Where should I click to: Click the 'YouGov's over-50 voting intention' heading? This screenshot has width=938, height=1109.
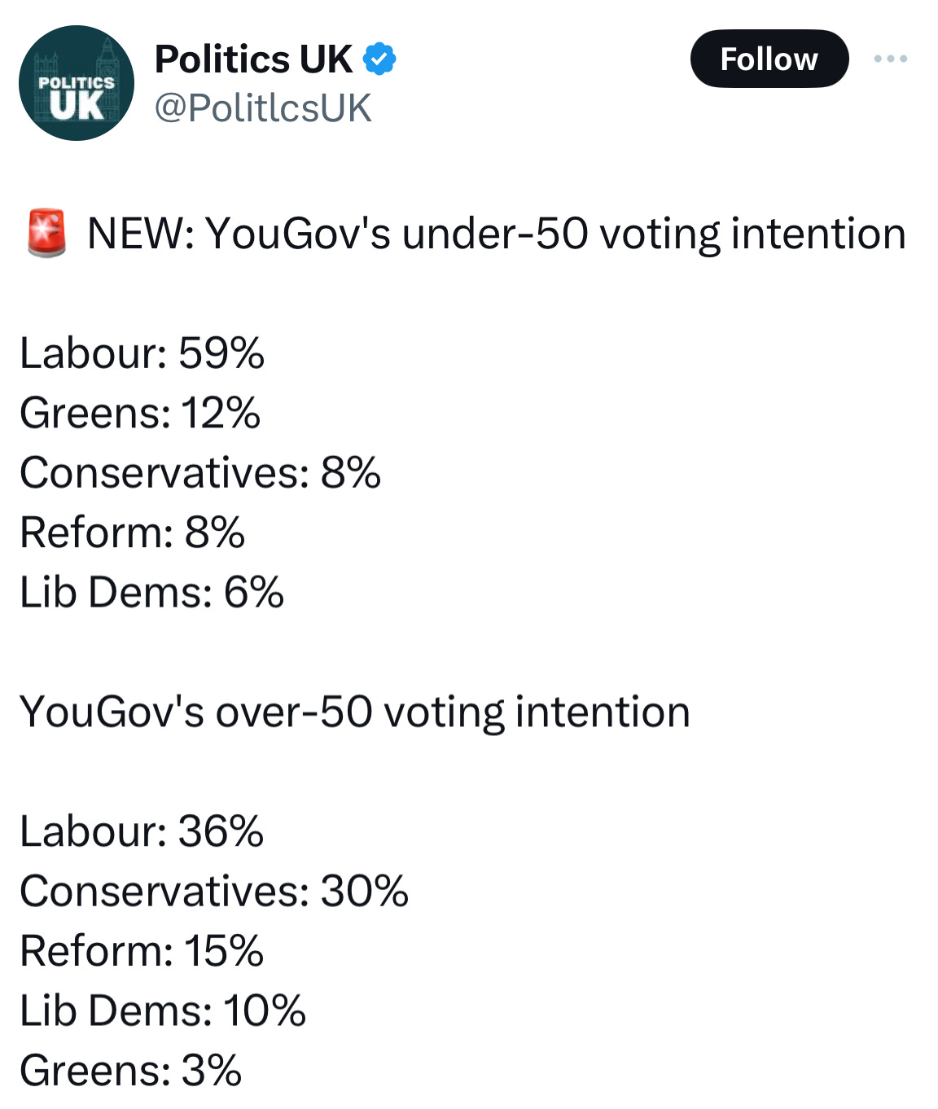pyautogui.click(x=354, y=712)
